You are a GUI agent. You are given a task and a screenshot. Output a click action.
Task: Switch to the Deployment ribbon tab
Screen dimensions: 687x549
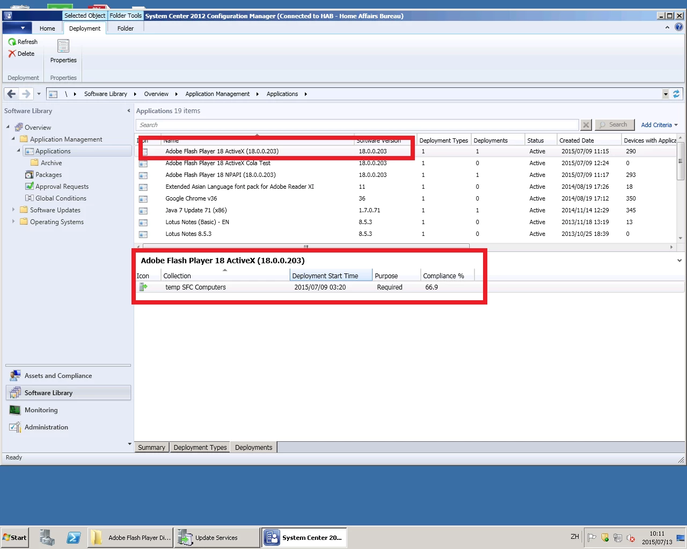85,28
